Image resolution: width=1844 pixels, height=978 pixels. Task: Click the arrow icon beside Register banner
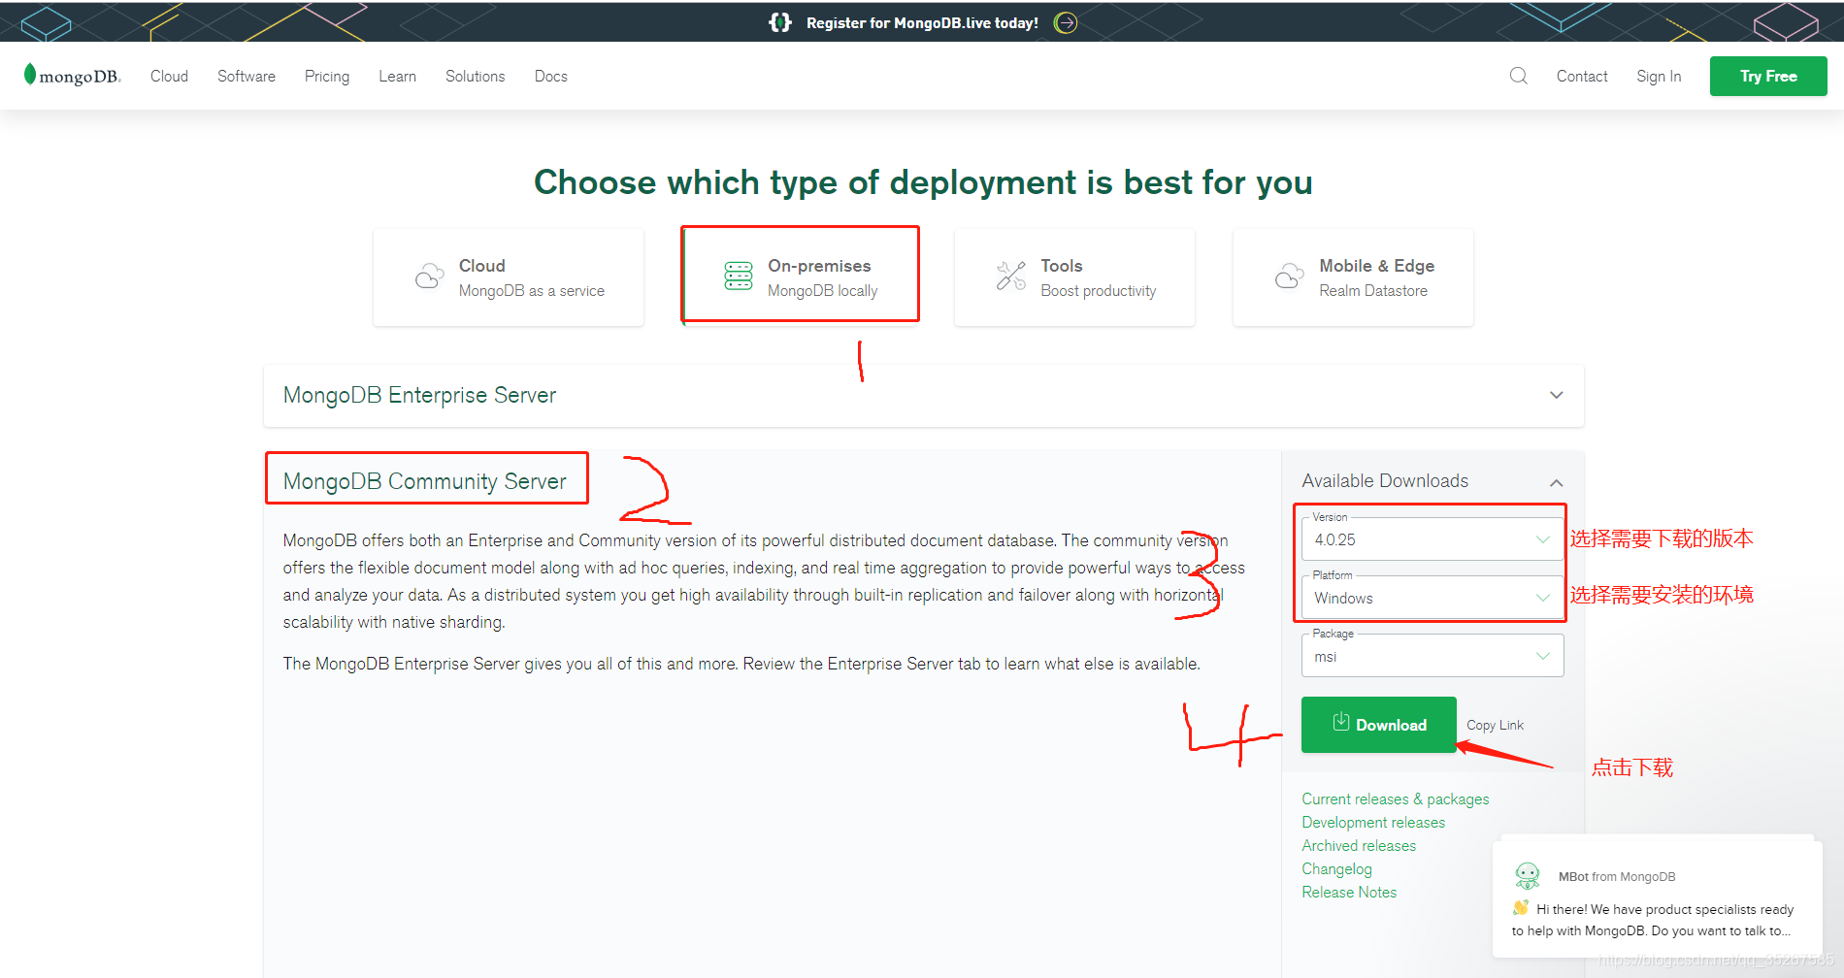pyautogui.click(x=1066, y=22)
